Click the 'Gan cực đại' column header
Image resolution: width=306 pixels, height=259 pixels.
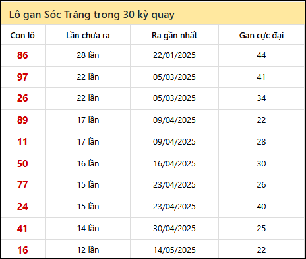point(261,36)
